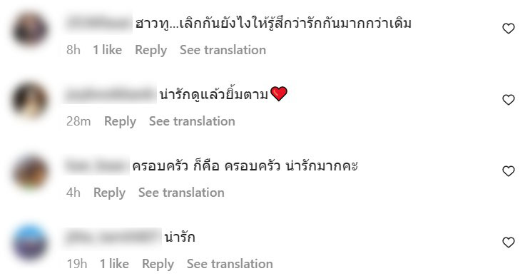Screen dimensions: 525x276
Task: Open the third commenter's avatar
Action: coord(30,172)
